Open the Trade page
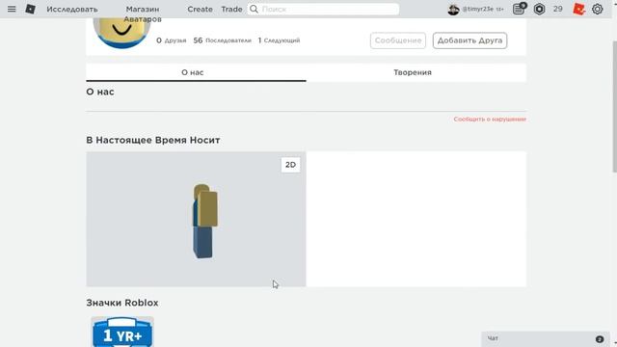 [x=231, y=9]
